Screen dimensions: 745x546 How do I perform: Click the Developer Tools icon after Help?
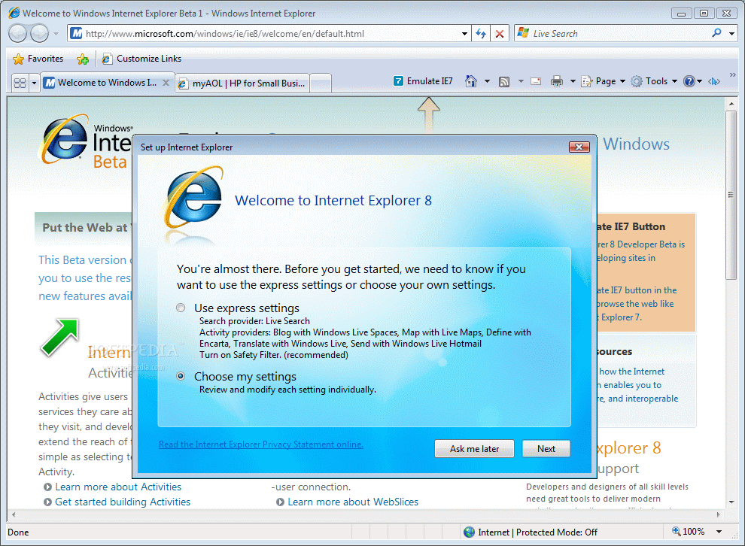[713, 82]
